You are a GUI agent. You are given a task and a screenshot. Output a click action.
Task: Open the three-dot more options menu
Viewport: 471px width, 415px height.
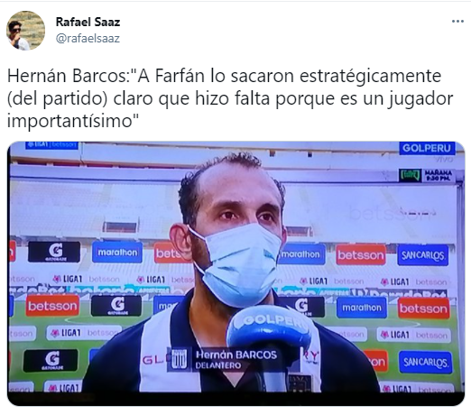point(457,22)
